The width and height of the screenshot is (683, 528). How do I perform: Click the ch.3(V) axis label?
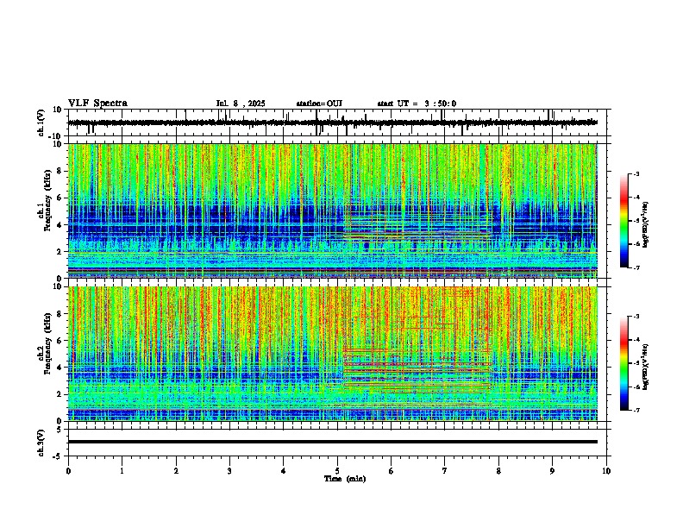tap(41, 443)
